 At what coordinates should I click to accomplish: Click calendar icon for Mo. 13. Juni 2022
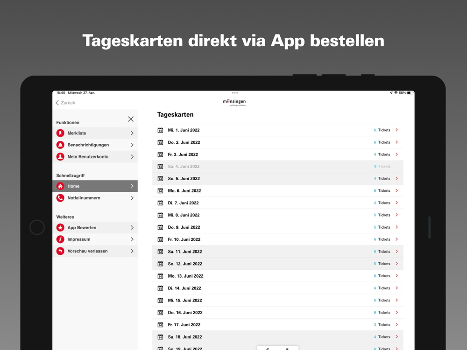[160, 276]
